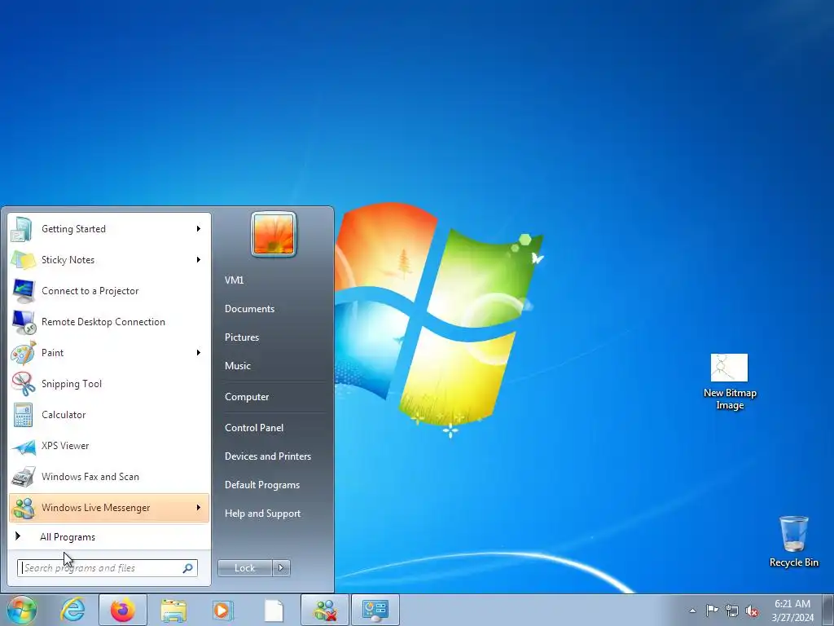The height and width of the screenshot is (626, 834).
Task: Select the New Bitmap Image desktop icon
Action: click(730, 382)
